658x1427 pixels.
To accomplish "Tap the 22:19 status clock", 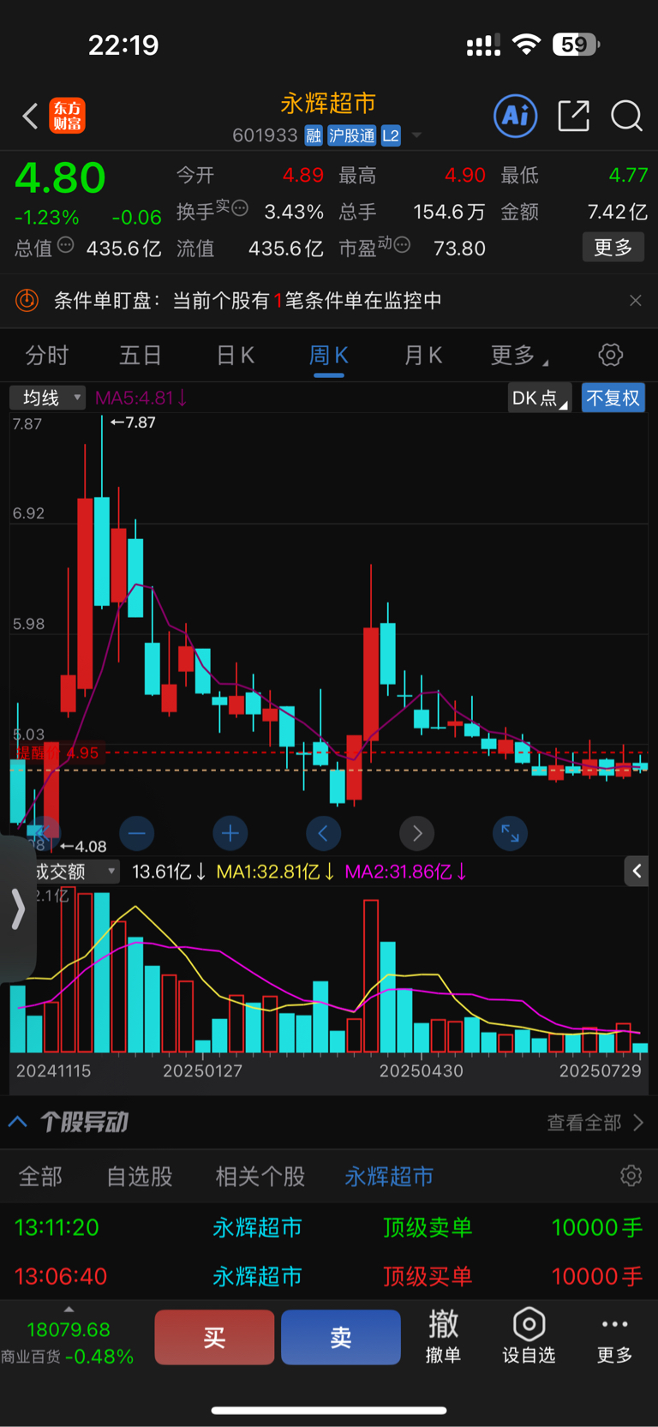I will point(123,45).
